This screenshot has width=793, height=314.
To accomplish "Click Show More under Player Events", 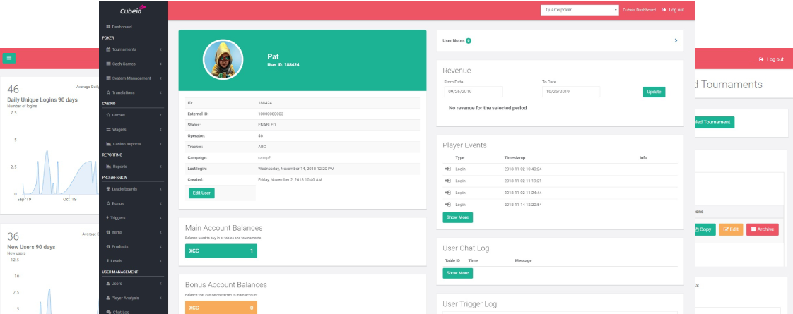I will [x=458, y=217].
